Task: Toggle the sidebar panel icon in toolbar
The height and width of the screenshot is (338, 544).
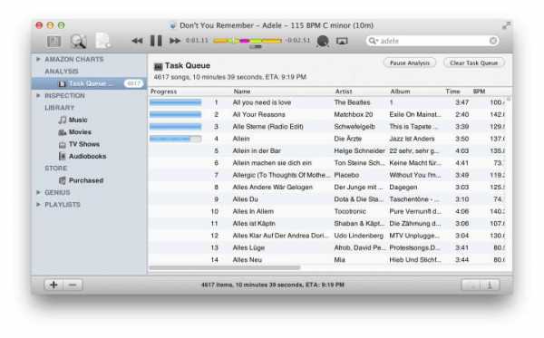Action: click(x=54, y=42)
